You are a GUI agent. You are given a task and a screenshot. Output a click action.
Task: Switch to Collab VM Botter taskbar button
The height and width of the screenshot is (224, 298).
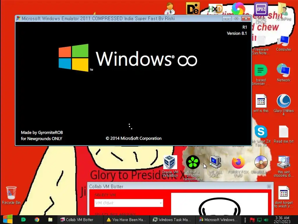[80, 220]
